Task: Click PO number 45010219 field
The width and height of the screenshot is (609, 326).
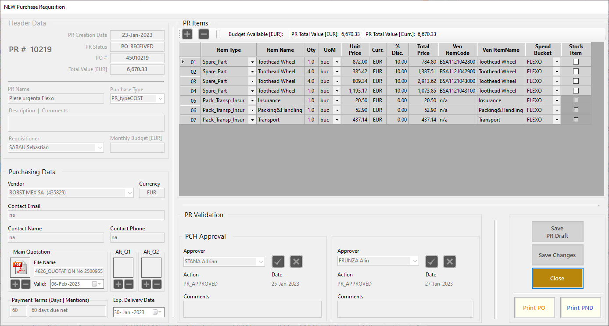Action: click(137, 58)
